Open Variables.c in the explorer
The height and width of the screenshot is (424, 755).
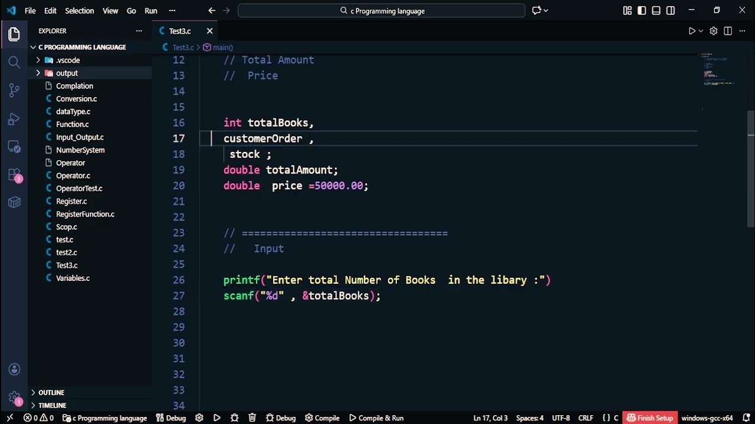tap(73, 278)
